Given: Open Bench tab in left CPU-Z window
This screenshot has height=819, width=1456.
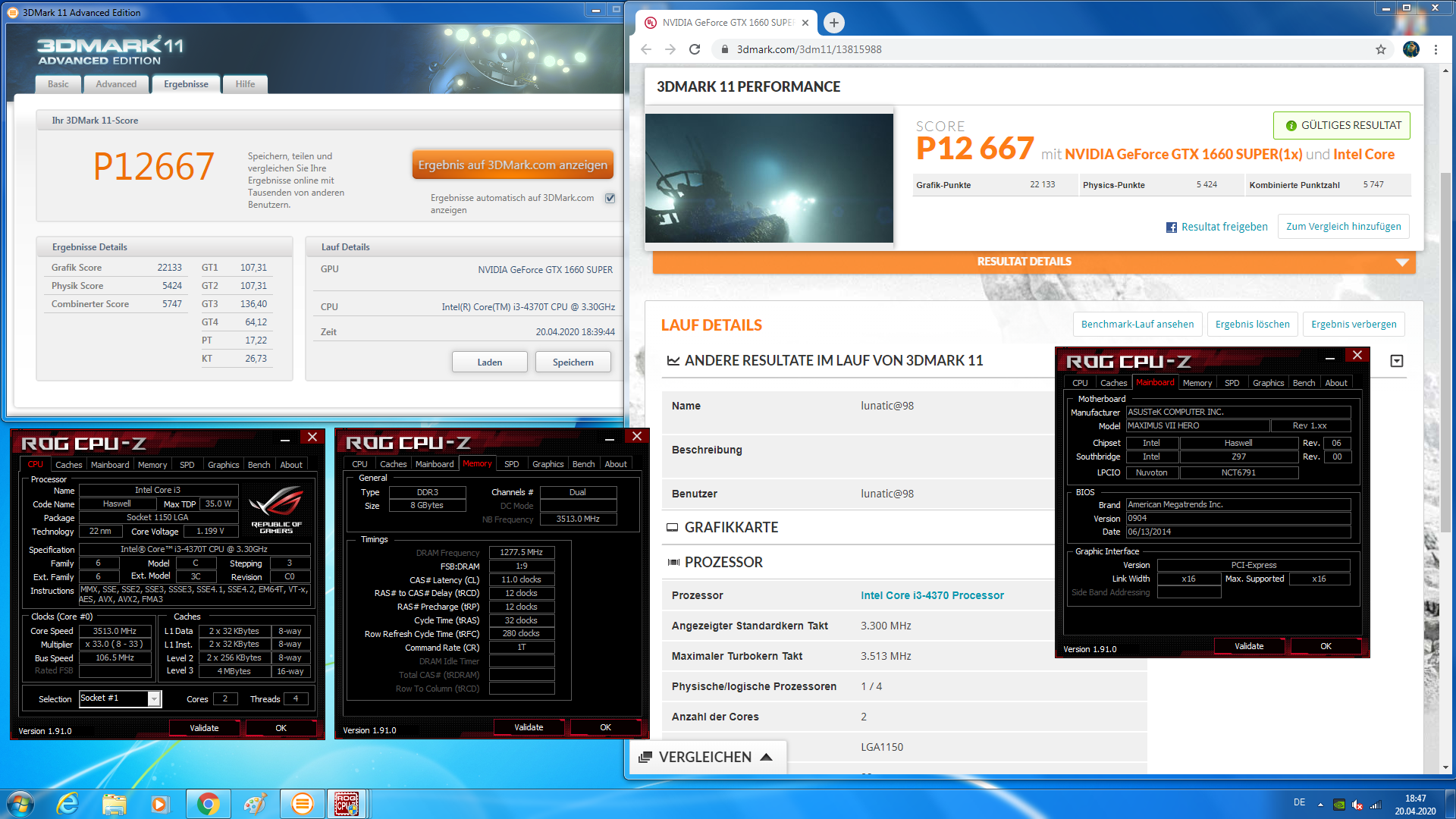Looking at the screenshot, I should 259,465.
